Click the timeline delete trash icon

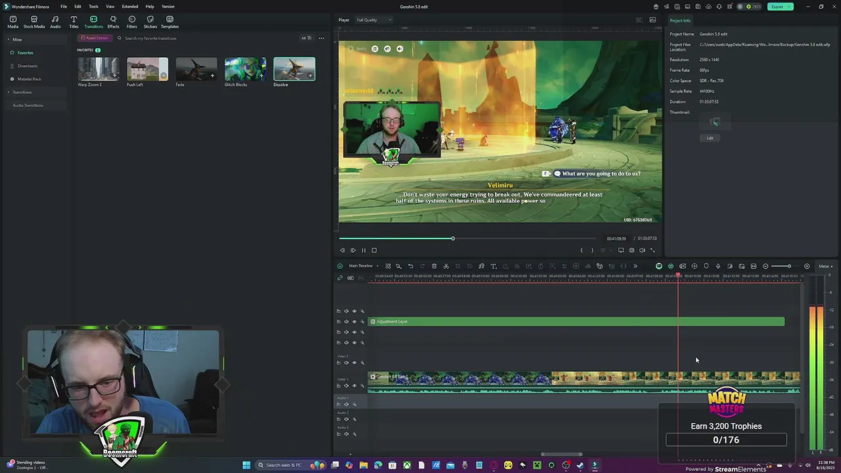(434, 266)
